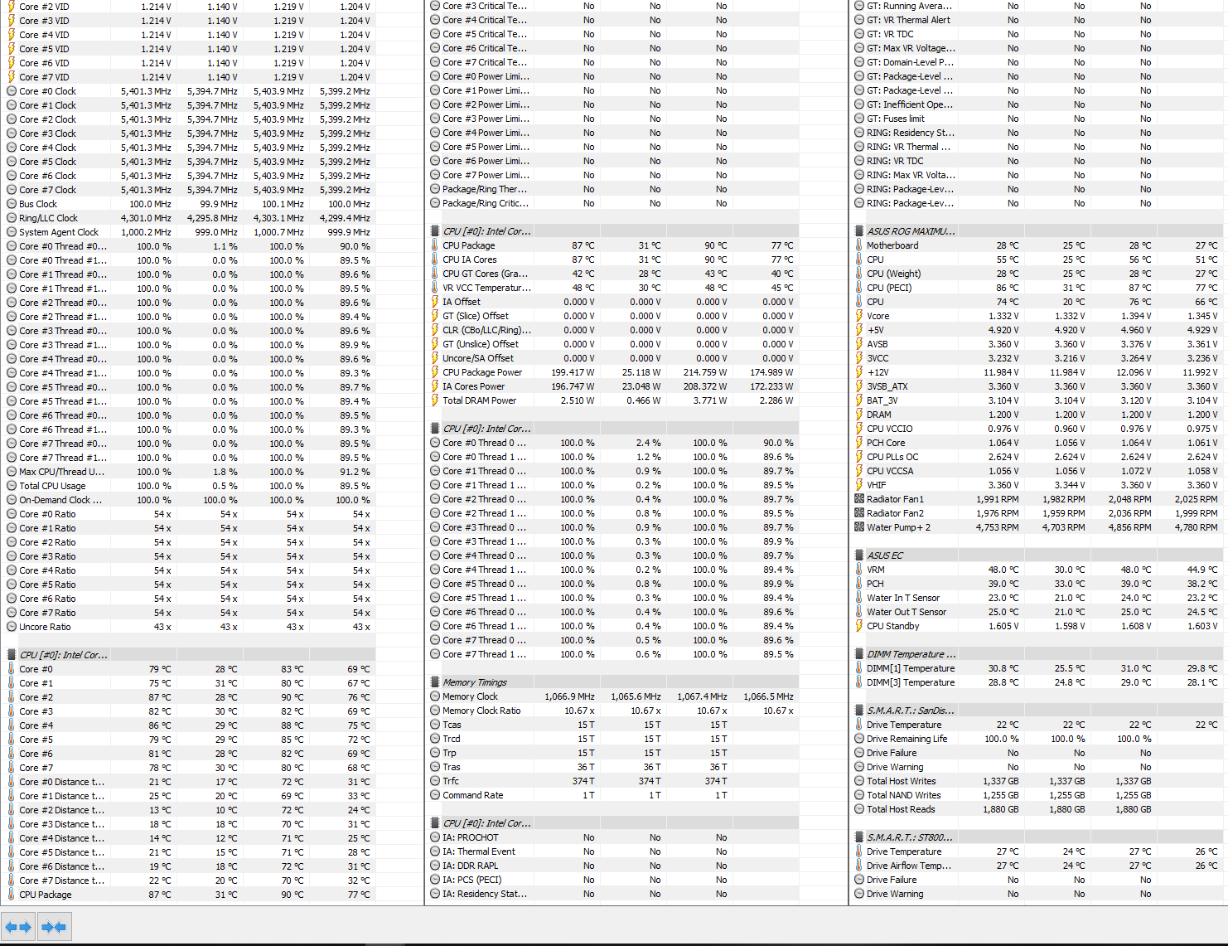
Task: Select the DIMM[3] Temperature row
Action: [1037, 682]
